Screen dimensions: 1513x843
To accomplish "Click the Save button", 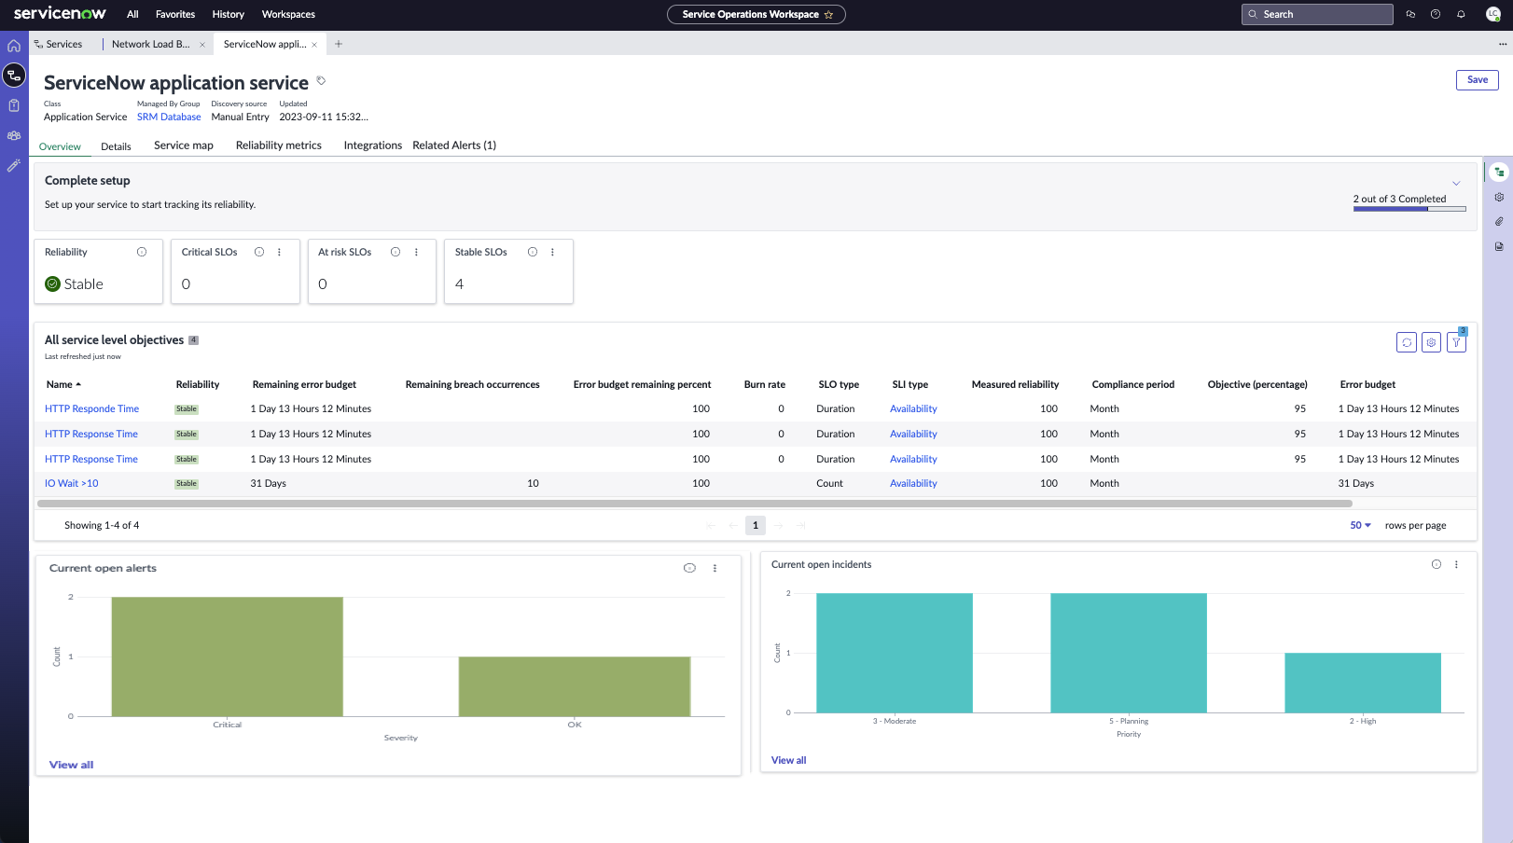I will [1478, 80].
